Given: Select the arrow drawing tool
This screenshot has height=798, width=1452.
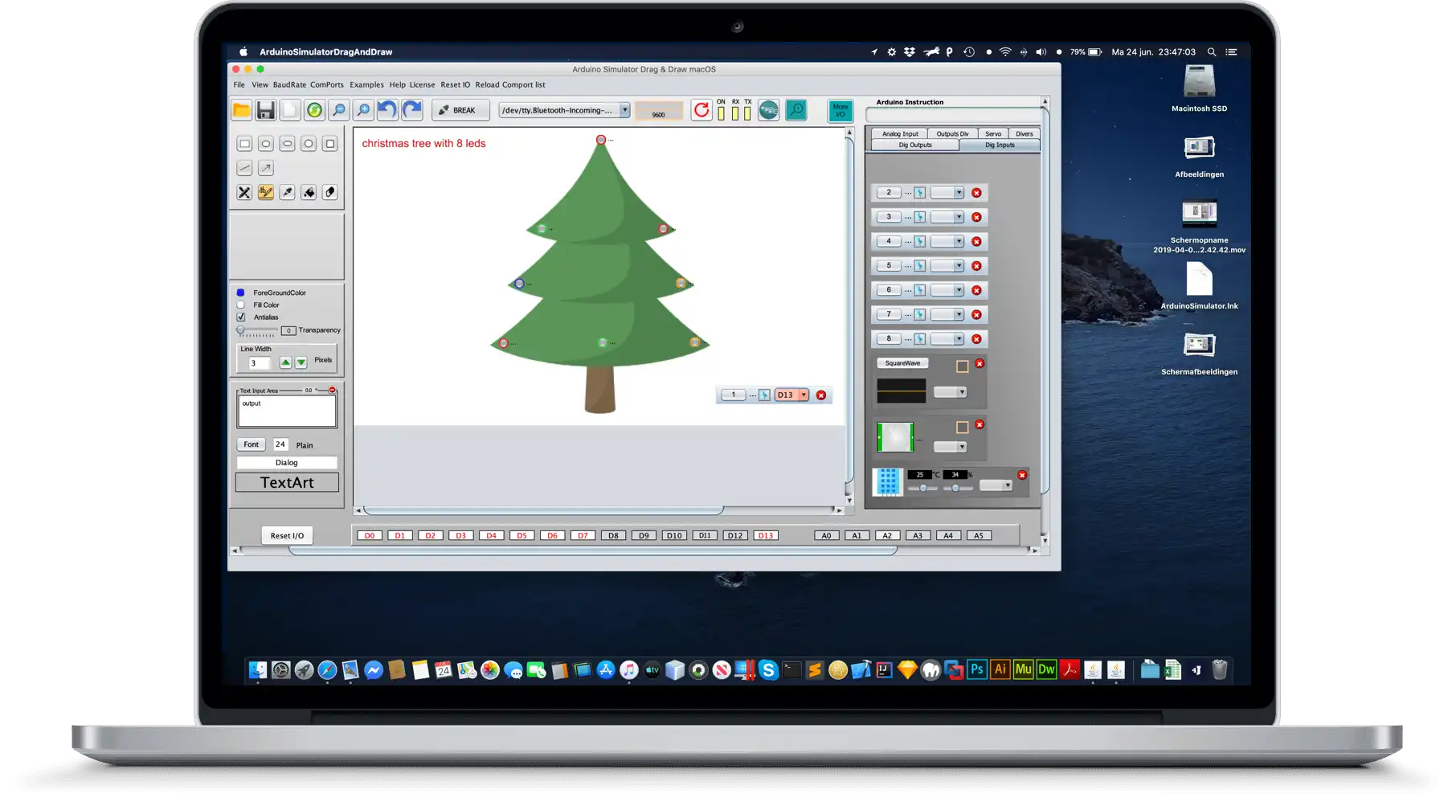Looking at the screenshot, I should 266,168.
